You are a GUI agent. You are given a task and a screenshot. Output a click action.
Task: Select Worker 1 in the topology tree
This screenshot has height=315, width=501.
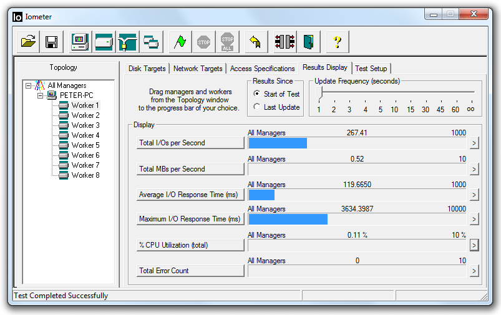click(85, 105)
